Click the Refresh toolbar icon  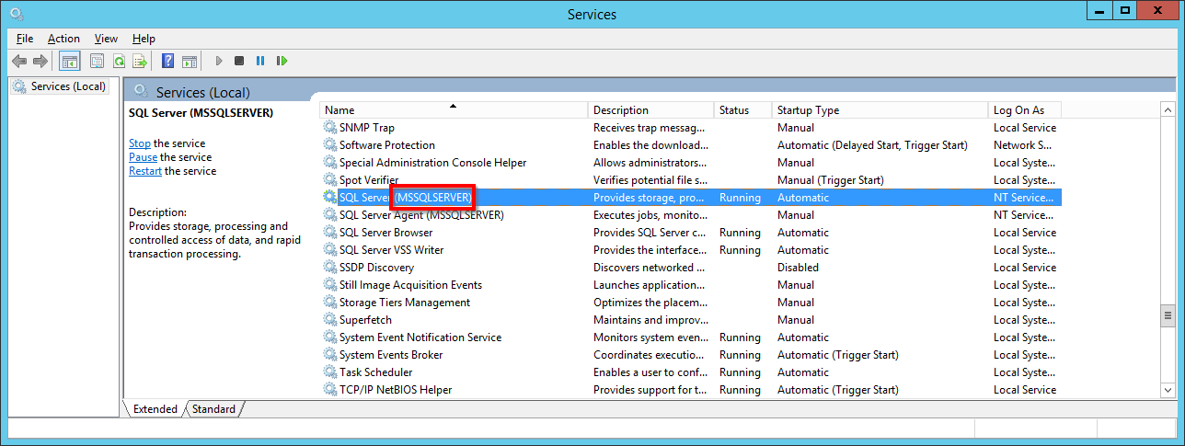119,62
